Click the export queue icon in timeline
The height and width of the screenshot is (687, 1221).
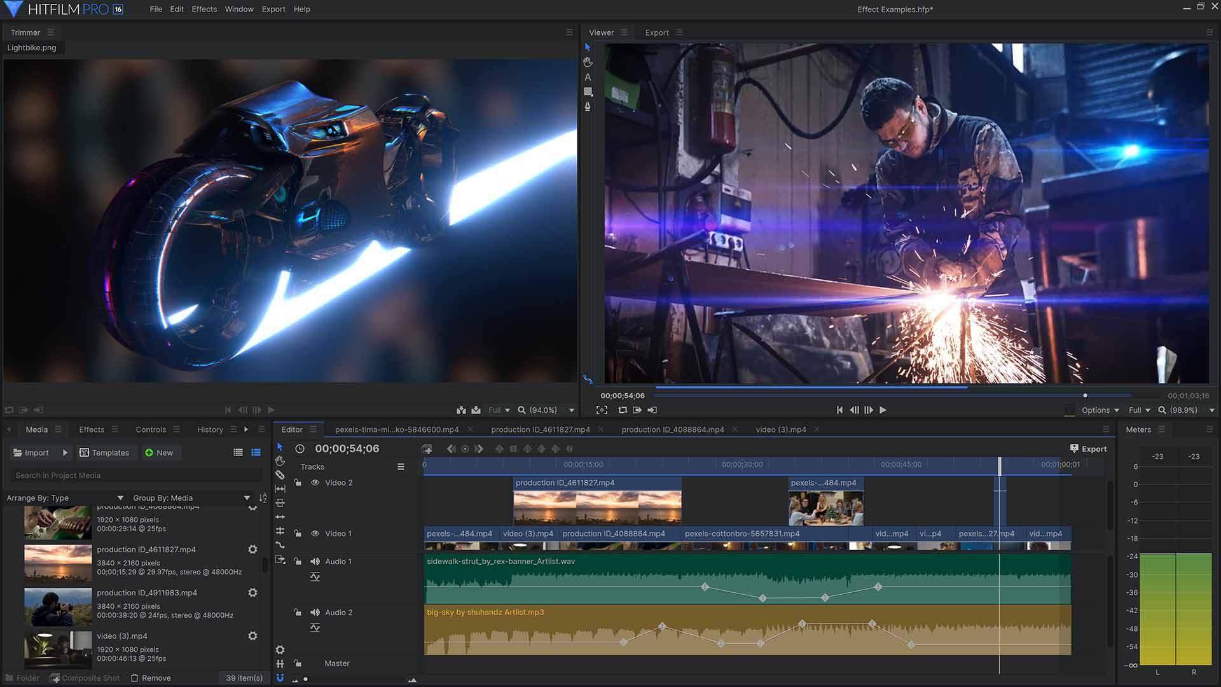(1073, 448)
